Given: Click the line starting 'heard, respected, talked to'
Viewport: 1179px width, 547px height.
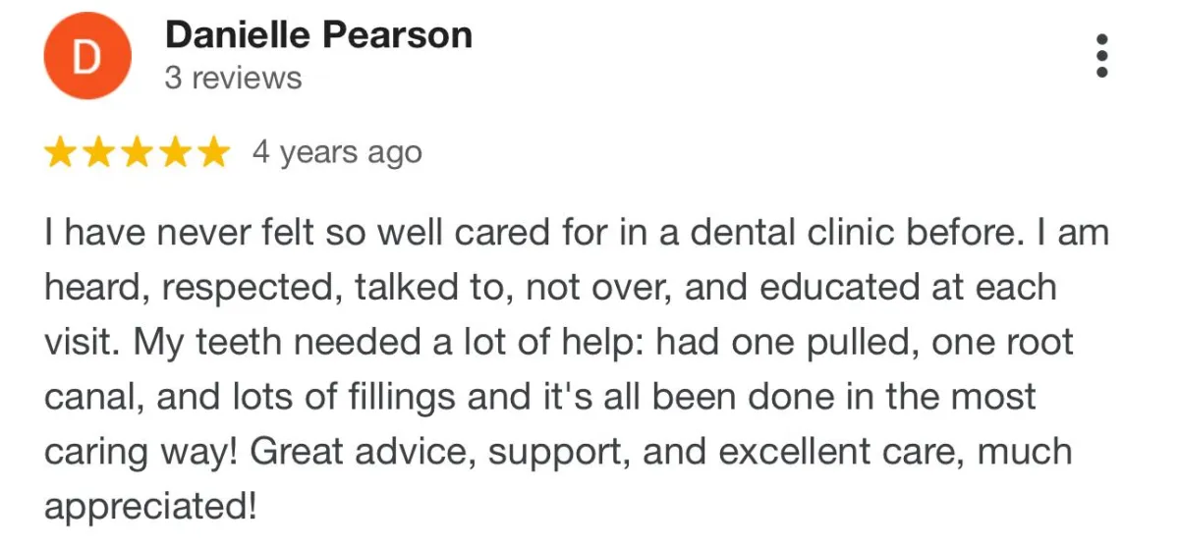Looking at the screenshot, I should (550, 289).
